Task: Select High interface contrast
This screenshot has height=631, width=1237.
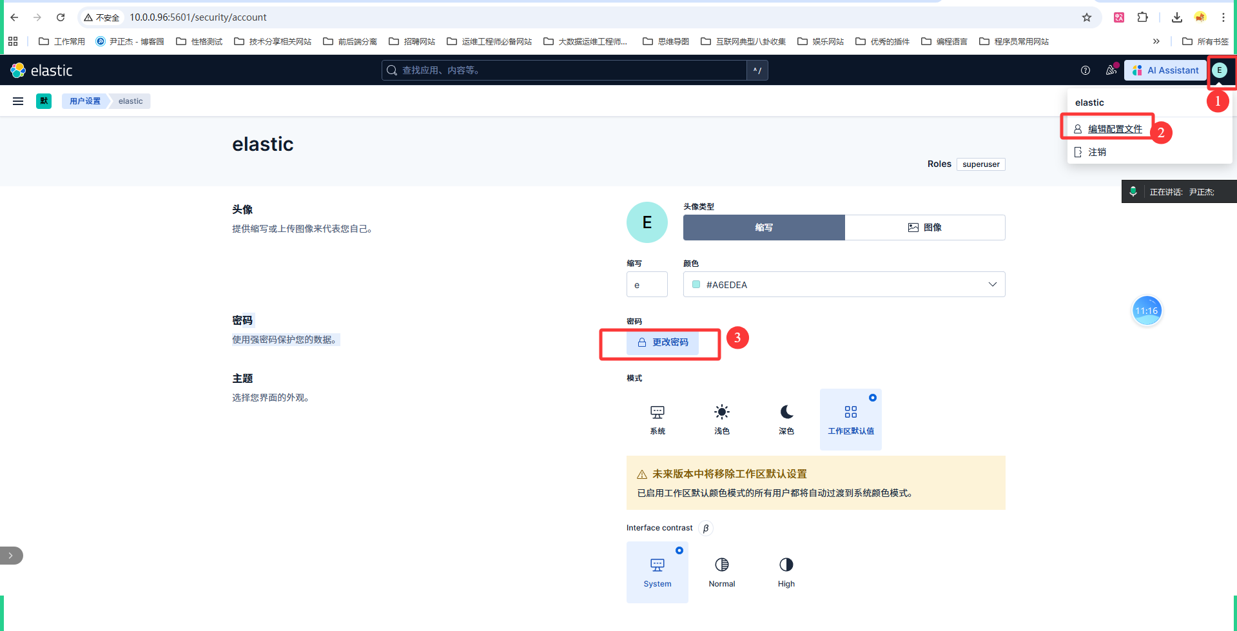Action: pyautogui.click(x=786, y=572)
